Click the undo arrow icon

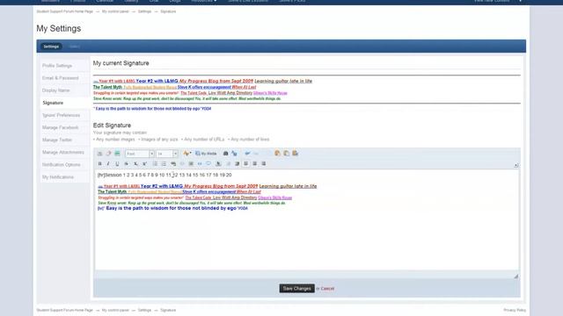click(247, 154)
